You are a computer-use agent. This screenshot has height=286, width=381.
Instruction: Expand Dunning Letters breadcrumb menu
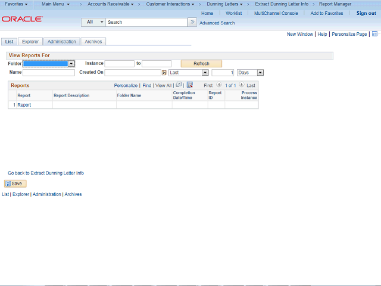225,4
